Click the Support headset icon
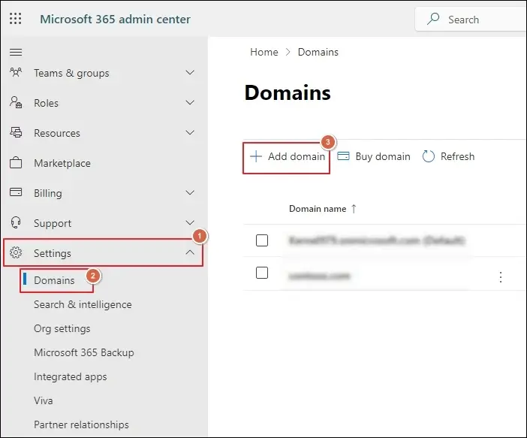Image resolution: width=527 pixels, height=438 pixels. coord(16,222)
